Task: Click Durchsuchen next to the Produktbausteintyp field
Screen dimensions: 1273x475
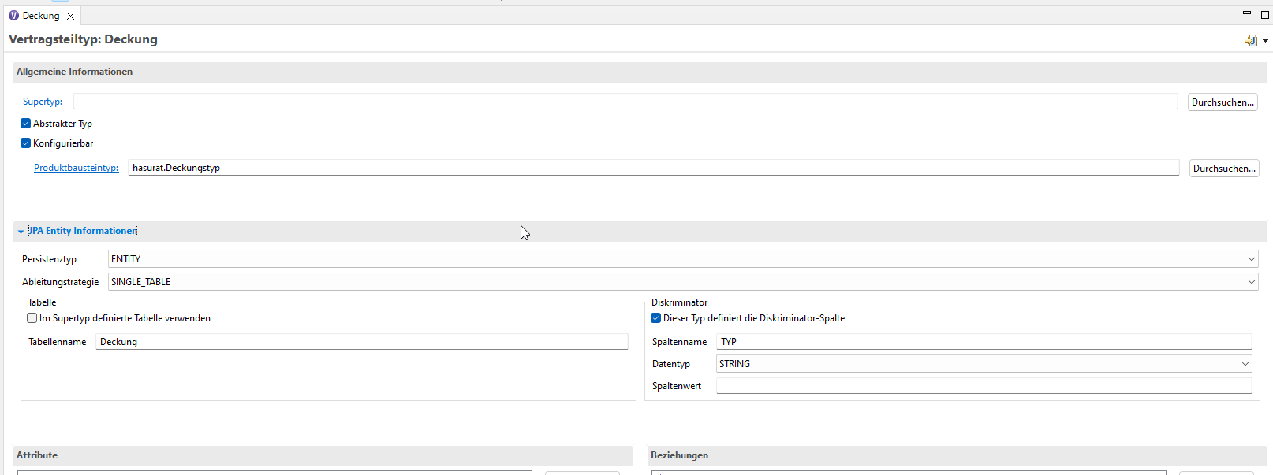Action: pos(1224,169)
